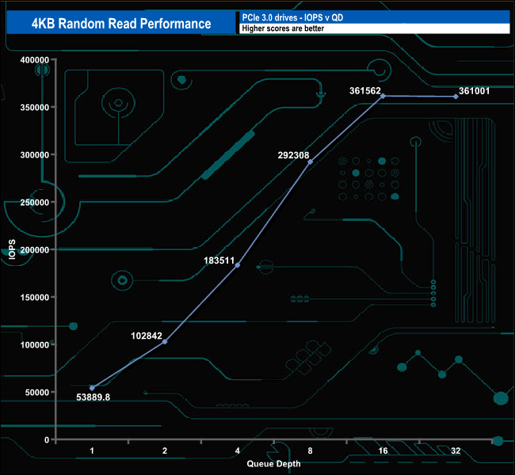This screenshot has height=475, width=515.
Task: Select the 0 y-axis label
Action: (x=47, y=439)
